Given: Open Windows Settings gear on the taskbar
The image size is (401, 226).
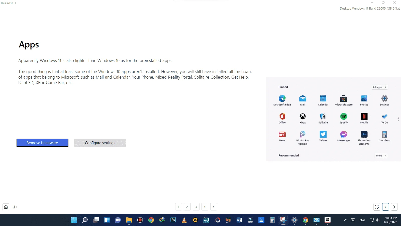Looking at the screenshot, I should point(294,220).
